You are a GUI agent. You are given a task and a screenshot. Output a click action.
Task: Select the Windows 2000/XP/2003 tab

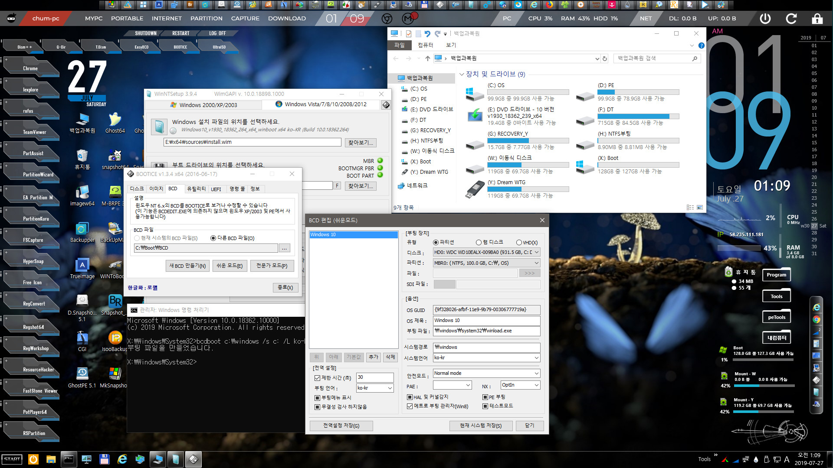click(x=203, y=105)
